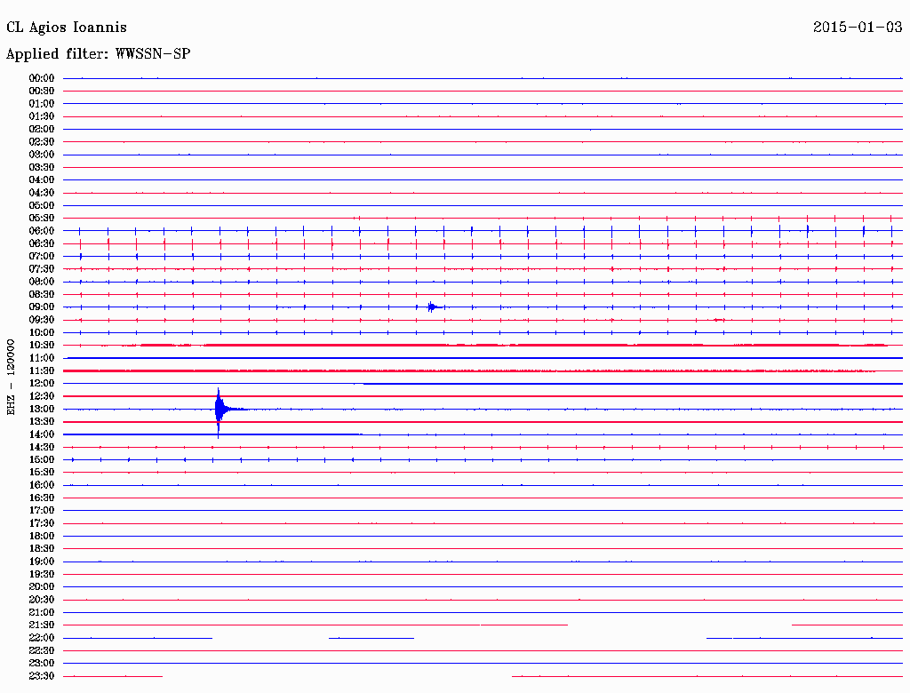Click the 15:00 time label
Image resolution: width=910 pixels, height=693 pixels.
tap(42, 459)
